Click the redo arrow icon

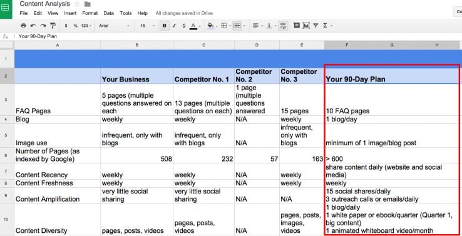coord(43,26)
